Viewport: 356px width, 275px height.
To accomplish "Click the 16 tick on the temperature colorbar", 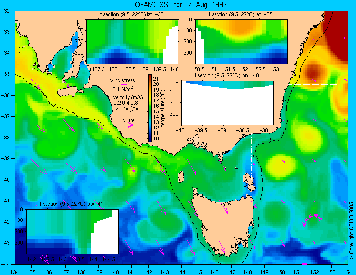I will [x=156, y=106].
